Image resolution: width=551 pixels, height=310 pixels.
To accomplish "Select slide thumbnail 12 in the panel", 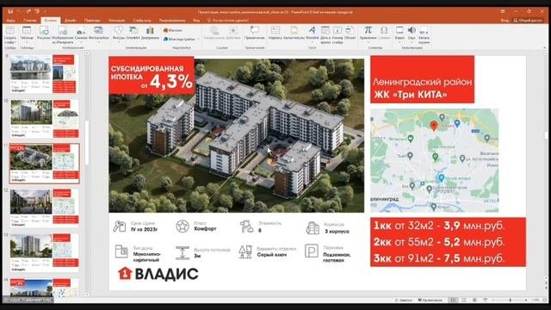I will [x=44, y=208].
